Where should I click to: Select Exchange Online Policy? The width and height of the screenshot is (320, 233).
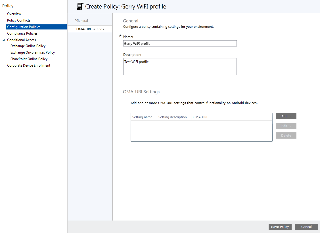pos(28,46)
